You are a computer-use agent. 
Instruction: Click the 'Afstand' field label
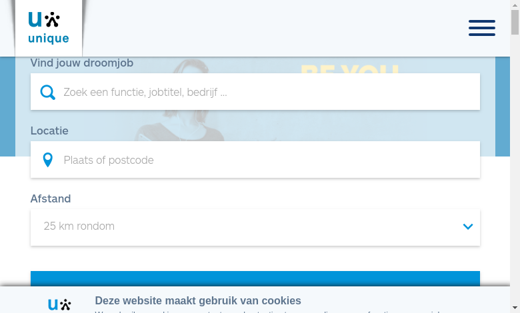pyautogui.click(x=51, y=198)
